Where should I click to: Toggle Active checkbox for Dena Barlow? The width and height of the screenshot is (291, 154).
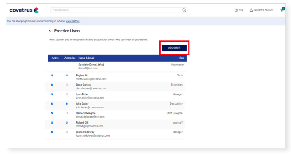coord(52,85)
